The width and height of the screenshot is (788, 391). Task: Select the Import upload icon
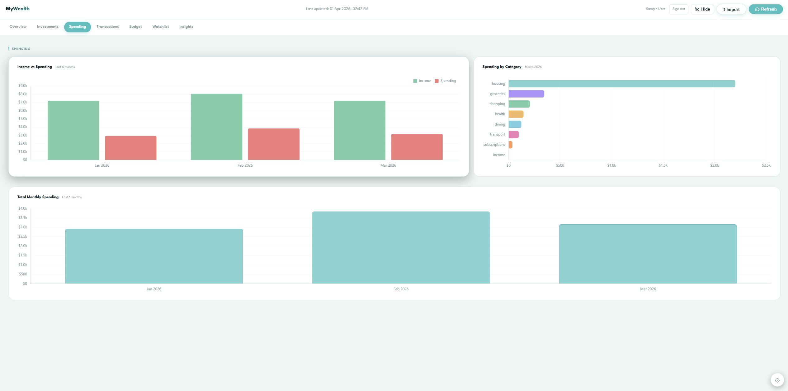(x=724, y=9)
